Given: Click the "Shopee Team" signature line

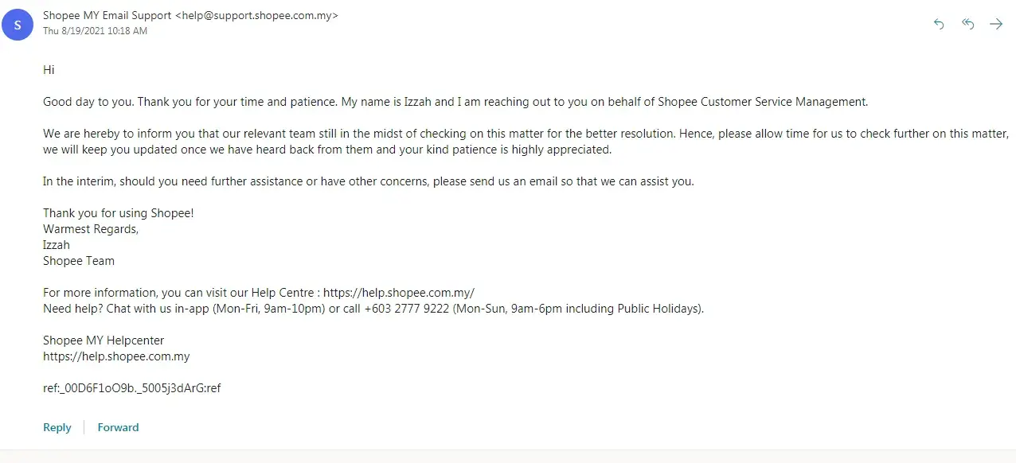Looking at the screenshot, I should coord(79,261).
